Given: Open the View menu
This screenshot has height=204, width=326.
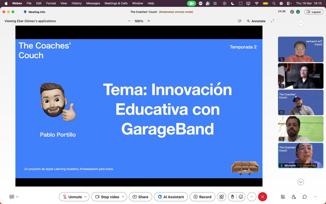Looking at the screenshot, I should point(64,3).
